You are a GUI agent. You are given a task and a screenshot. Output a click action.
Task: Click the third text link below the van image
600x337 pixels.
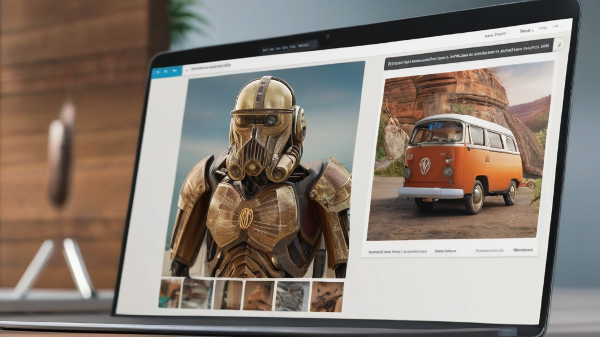tap(490, 250)
